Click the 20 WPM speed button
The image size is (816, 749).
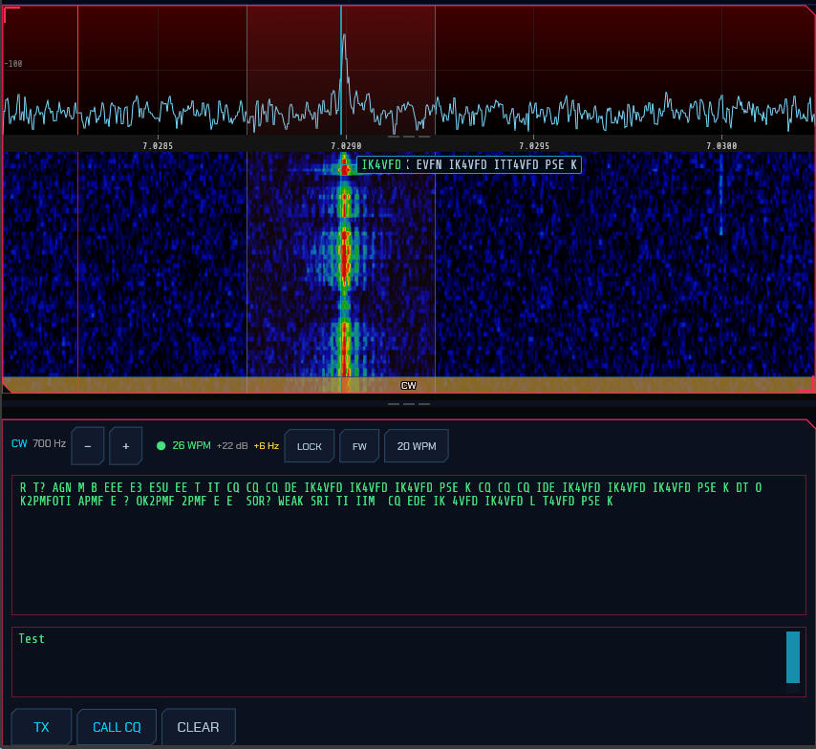pos(417,446)
